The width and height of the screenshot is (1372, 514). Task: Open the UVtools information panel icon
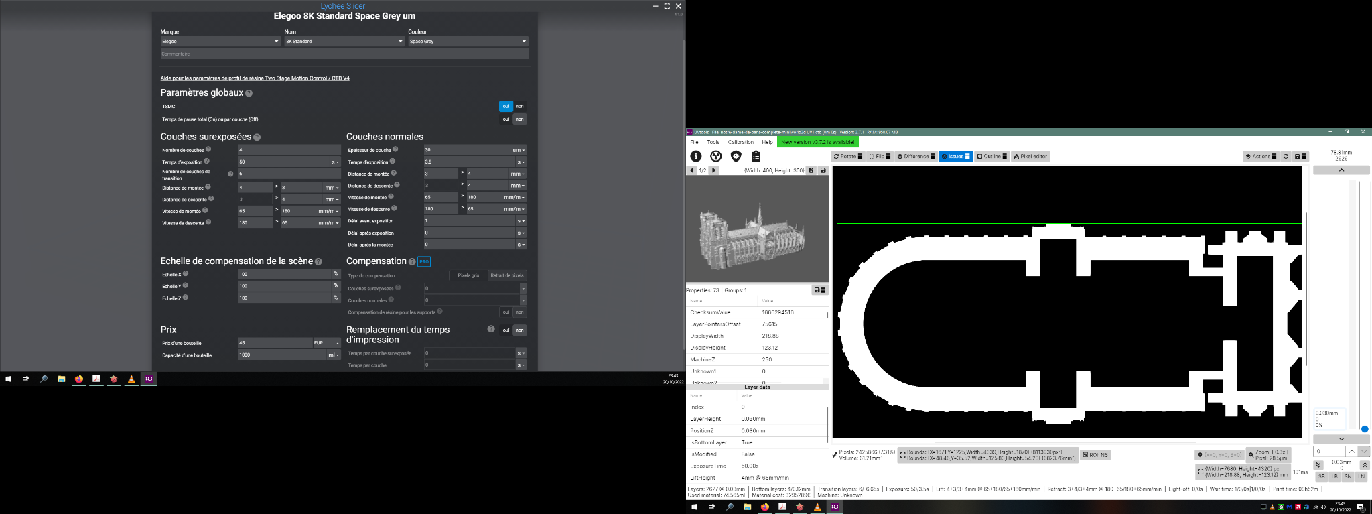click(x=696, y=156)
